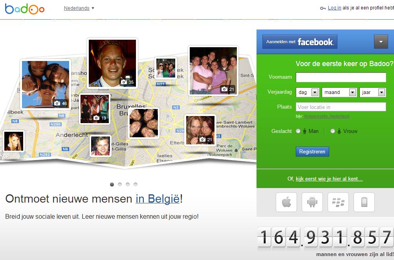The height and width of the screenshot is (260, 394).
Task: Click camera icon showing 46 photos
Action: pyautogui.click(x=57, y=103)
